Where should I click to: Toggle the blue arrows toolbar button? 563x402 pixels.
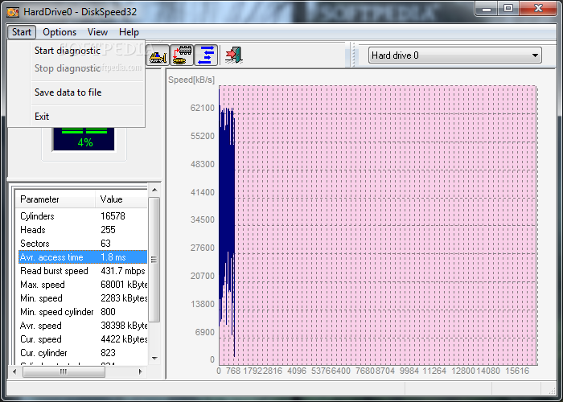click(x=206, y=55)
